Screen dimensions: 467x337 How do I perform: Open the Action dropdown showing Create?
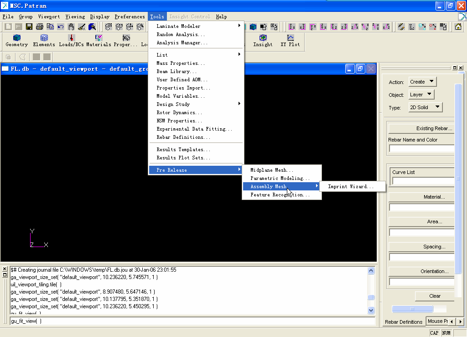422,82
